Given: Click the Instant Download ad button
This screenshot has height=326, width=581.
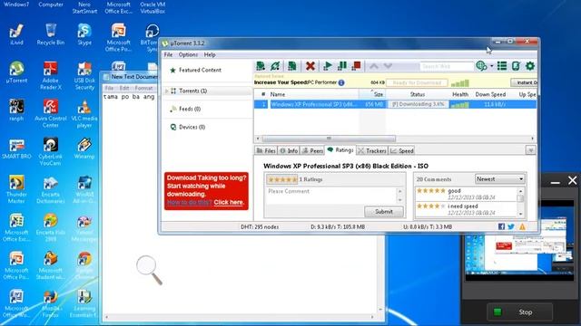Looking at the screenshot, I should [524, 82].
